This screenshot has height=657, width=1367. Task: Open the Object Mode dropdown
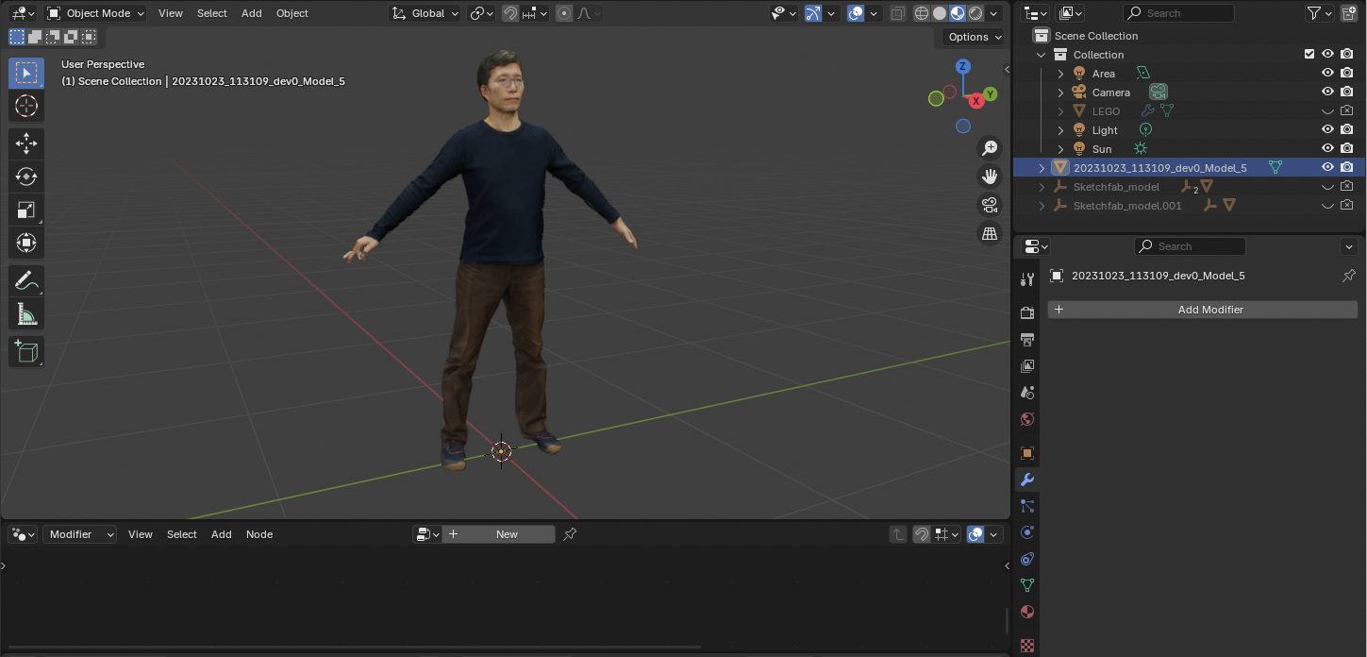click(x=96, y=13)
